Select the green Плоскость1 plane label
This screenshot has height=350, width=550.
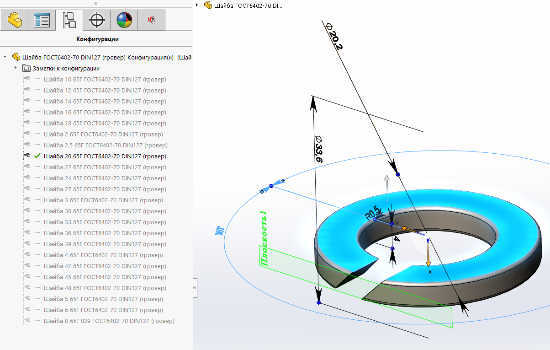(263, 239)
